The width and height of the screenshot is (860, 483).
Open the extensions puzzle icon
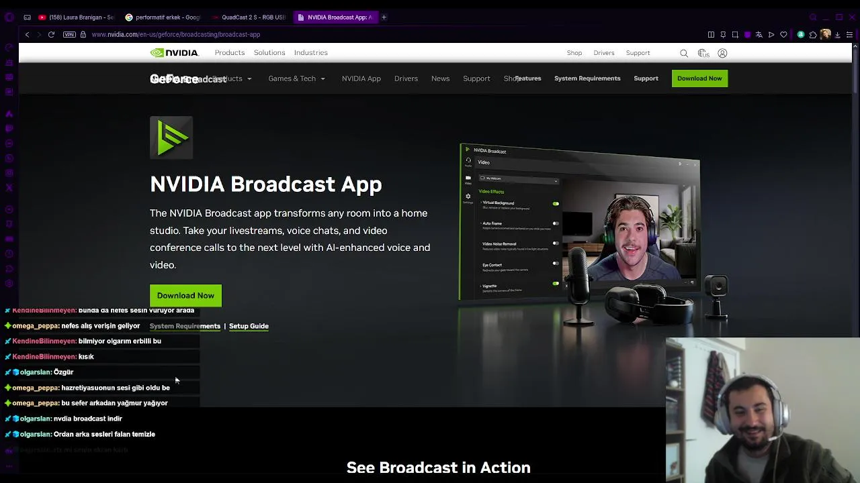813,34
